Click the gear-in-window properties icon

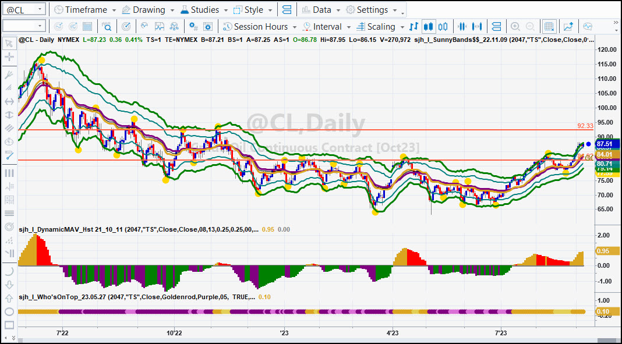point(208,27)
